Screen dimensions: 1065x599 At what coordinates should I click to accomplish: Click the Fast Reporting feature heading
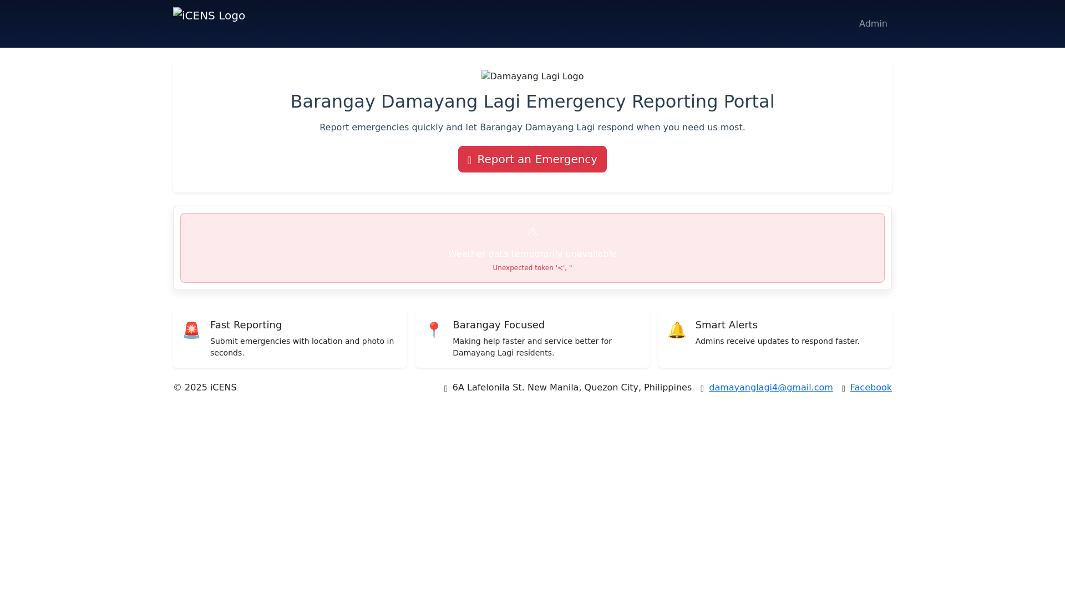click(x=246, y=325)
